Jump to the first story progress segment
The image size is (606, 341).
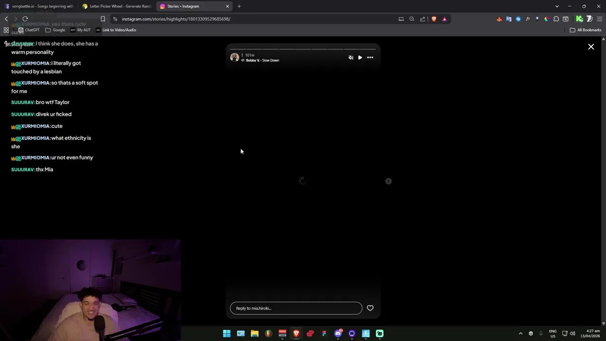[238, 49]
